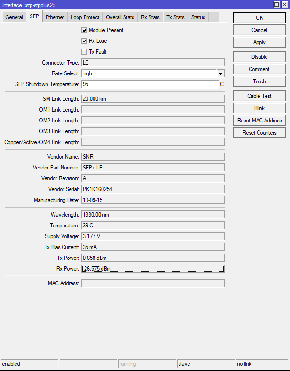Close the Interface window
Viewport: 290px width, 371px height.
284,4
